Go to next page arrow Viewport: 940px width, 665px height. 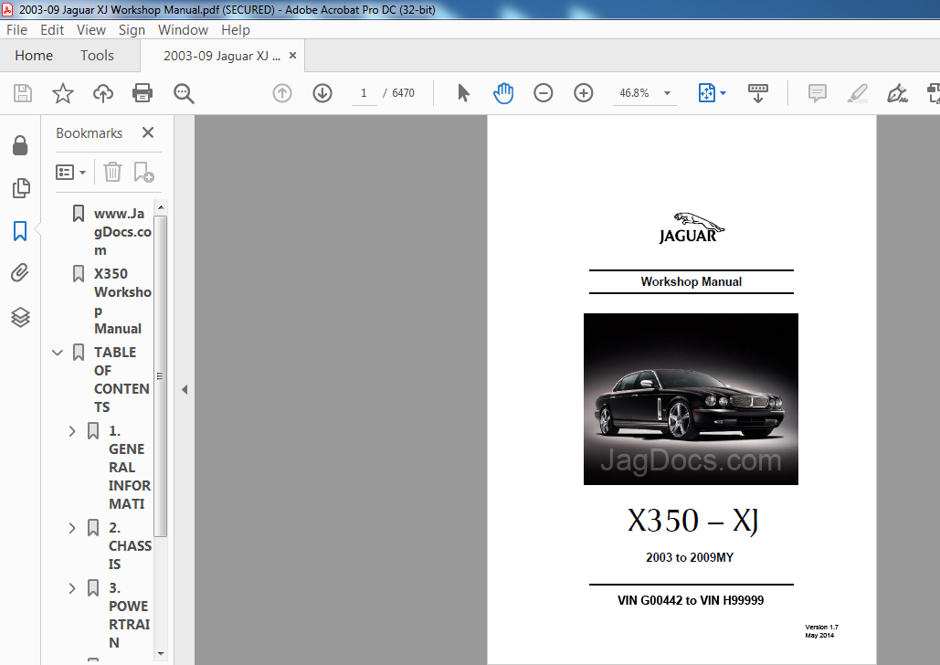tap(322, 93)
